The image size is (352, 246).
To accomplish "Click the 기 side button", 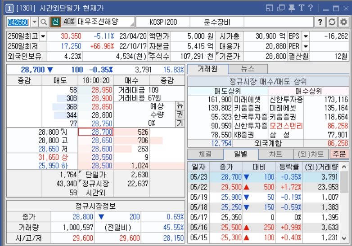I will point(180,123).
